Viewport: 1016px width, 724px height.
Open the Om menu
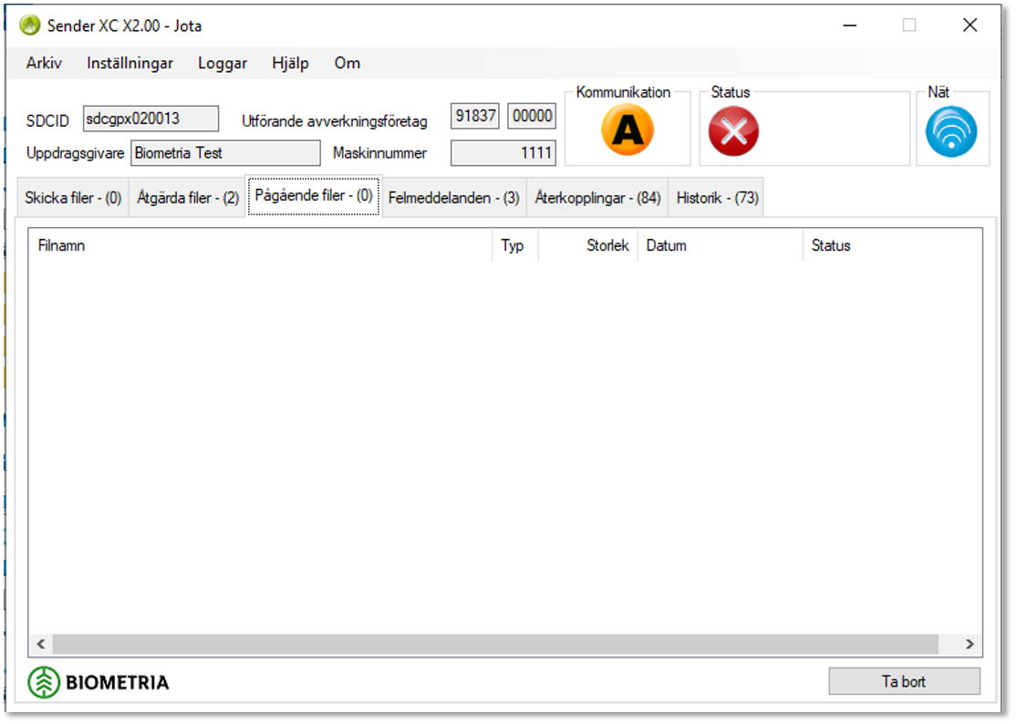tap(347, 63)
